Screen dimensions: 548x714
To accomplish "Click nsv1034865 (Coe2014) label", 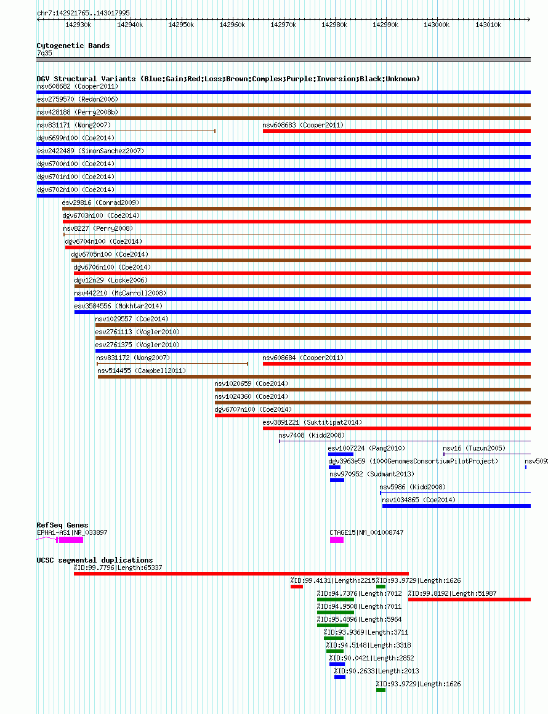I will (419, 500).
